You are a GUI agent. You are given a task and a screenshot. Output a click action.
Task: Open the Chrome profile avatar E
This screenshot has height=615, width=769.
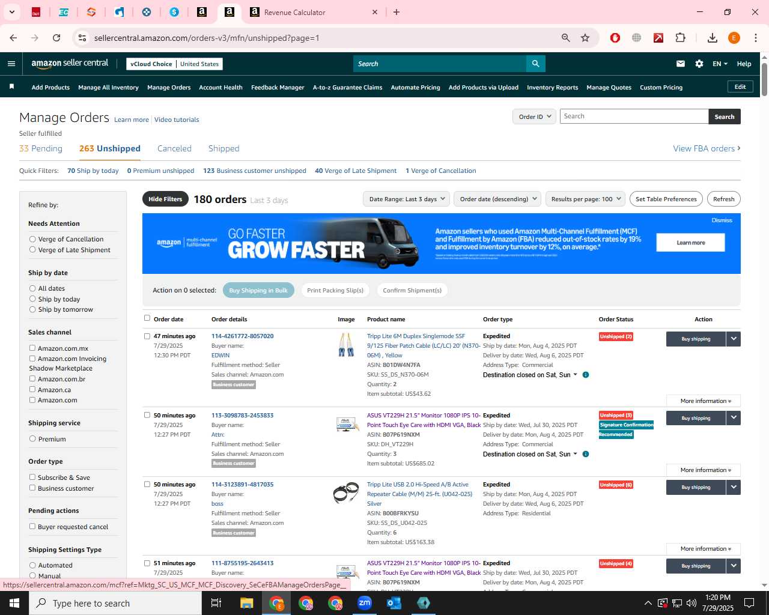tap(734, 38)
